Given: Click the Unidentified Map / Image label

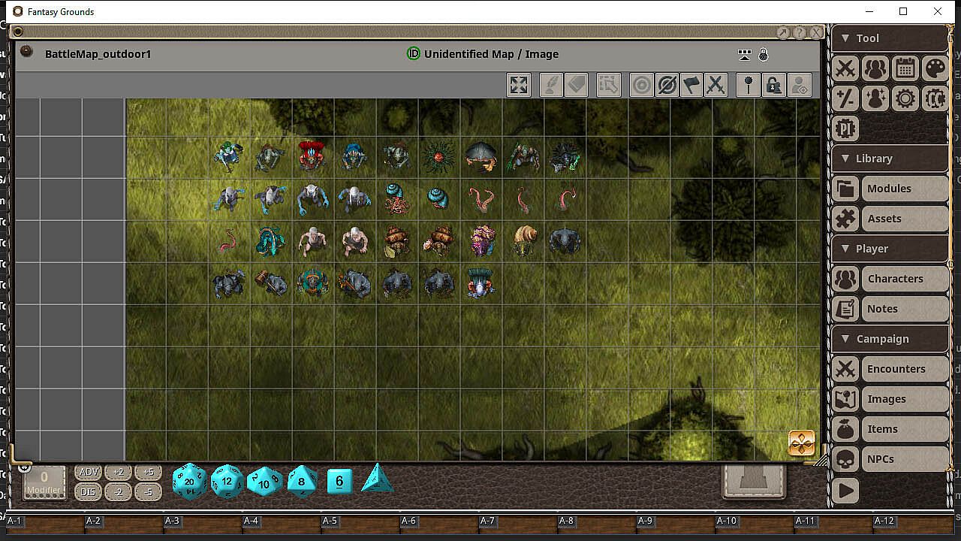Looking at the screenshot, I should tap(491, 54).
